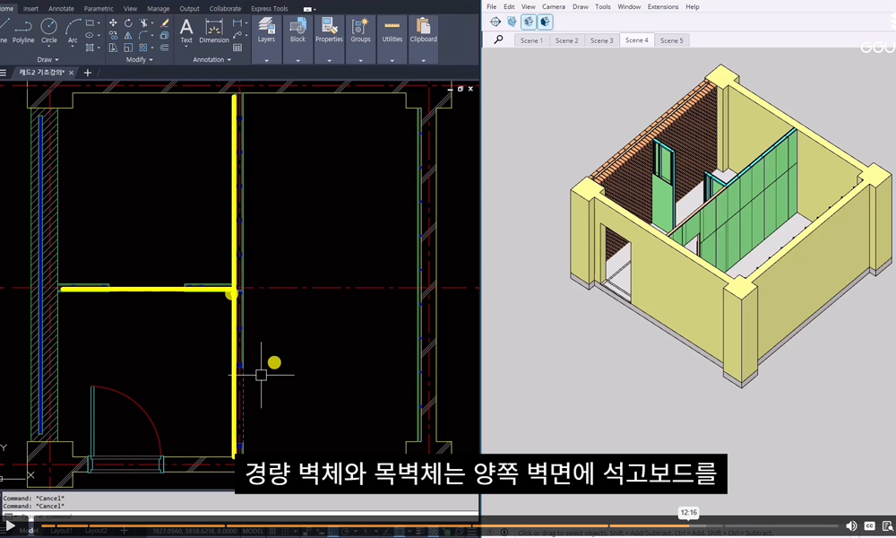Open the Properties panel dropdown
This screenshot has height=538, width=896.
pyautogui.click(x=329, y=61)
